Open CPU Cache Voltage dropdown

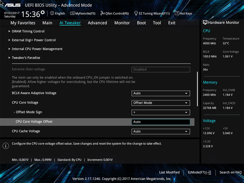tap(161, 131)
